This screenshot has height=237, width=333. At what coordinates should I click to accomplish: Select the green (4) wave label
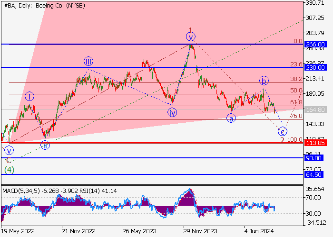click(x=9, y=170)
